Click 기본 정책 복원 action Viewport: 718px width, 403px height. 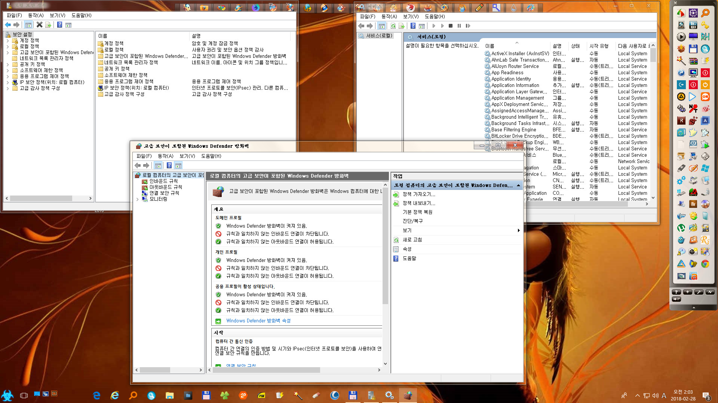(x=417, y=212)
